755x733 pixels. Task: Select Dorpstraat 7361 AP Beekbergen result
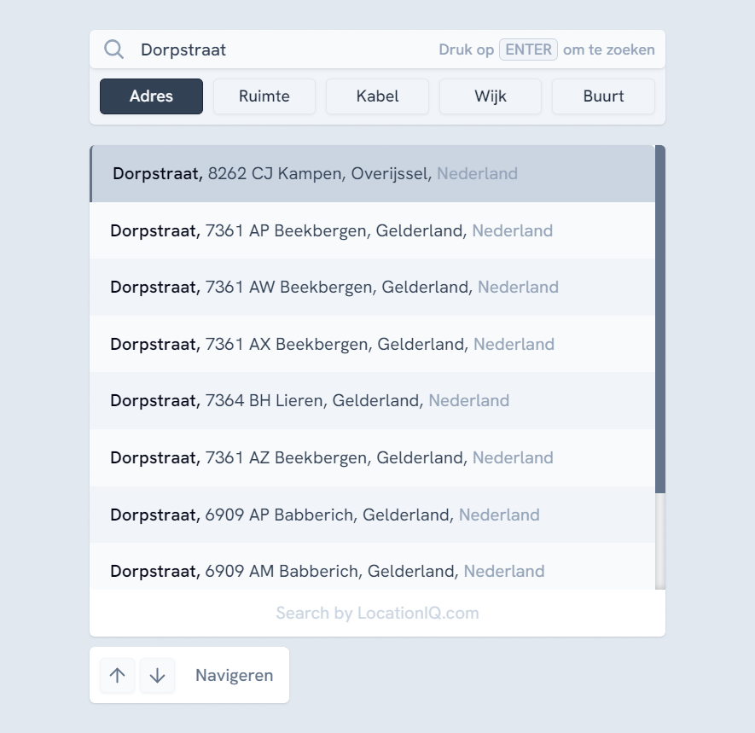[x=372, y=230]
